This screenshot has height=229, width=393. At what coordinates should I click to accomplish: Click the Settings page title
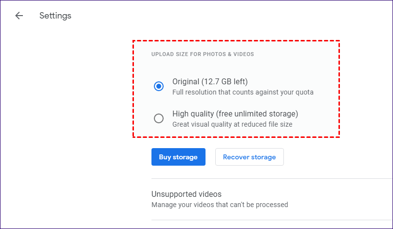coord(55,16)
